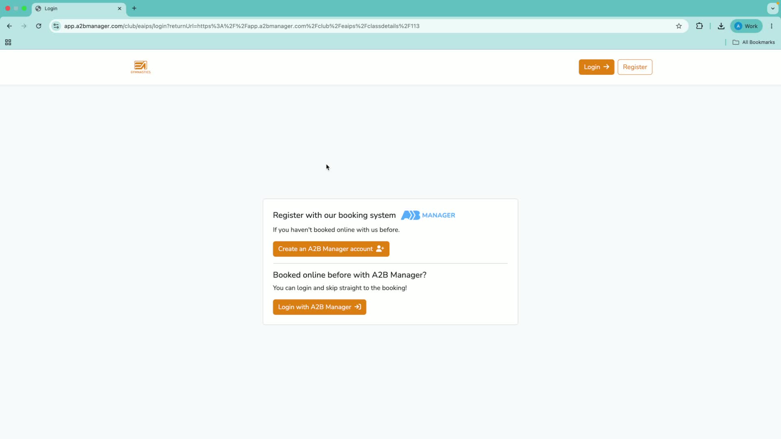This screenshot has width=781, height=439.
Task: Close the Login tab
Action: [x=120, y=9]
